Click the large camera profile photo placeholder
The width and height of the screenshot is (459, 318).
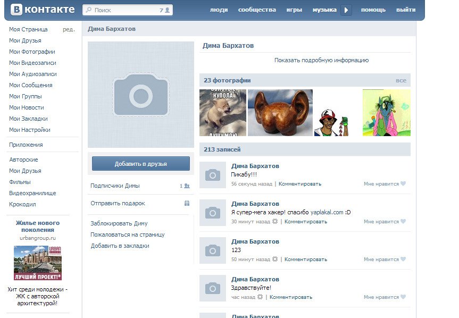point(141,95)
